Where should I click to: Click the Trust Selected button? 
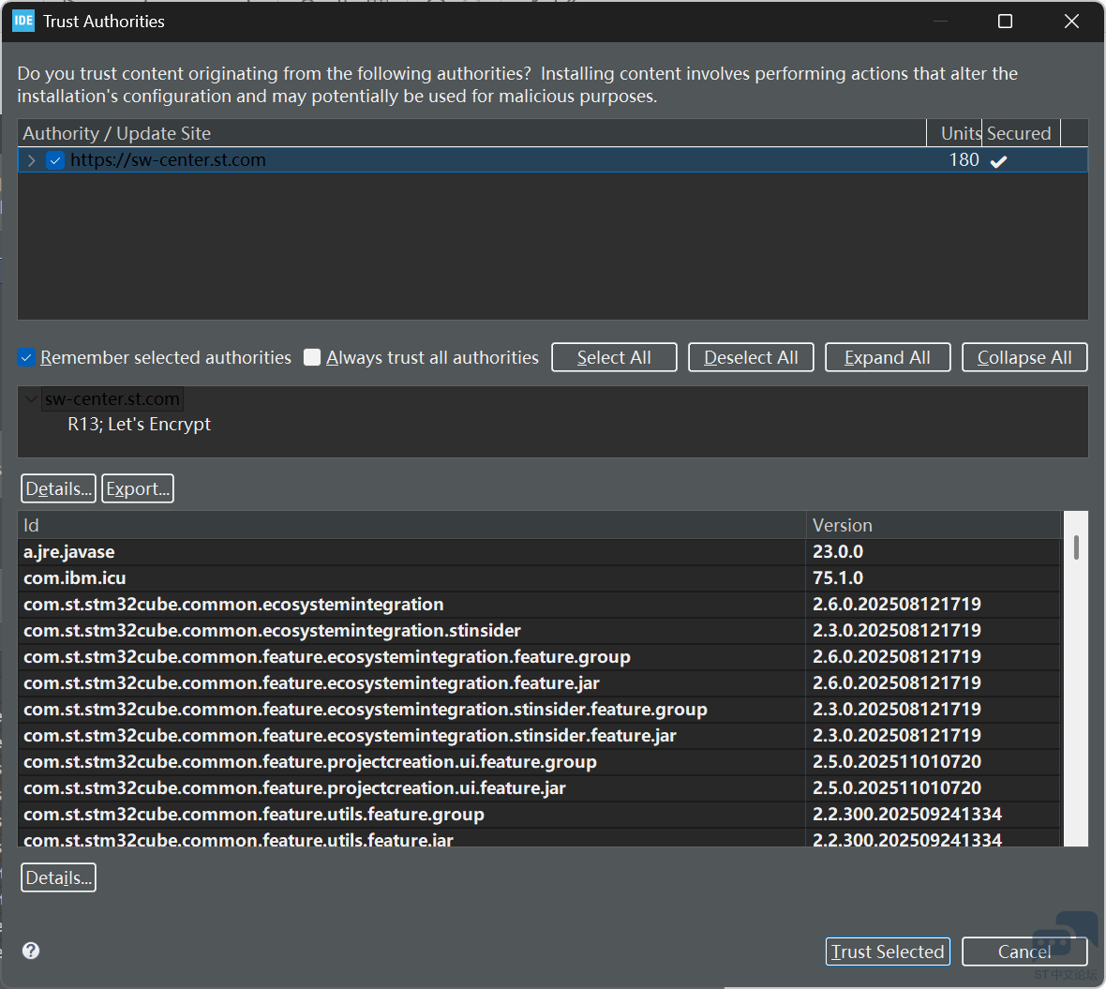pyautogui.click(x=888, y=952)
